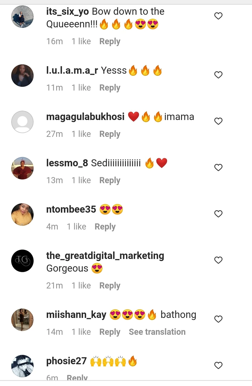Reply to the Gorgeous comment
This screenshot has width=252, height=386.
(x=110, y=286)
